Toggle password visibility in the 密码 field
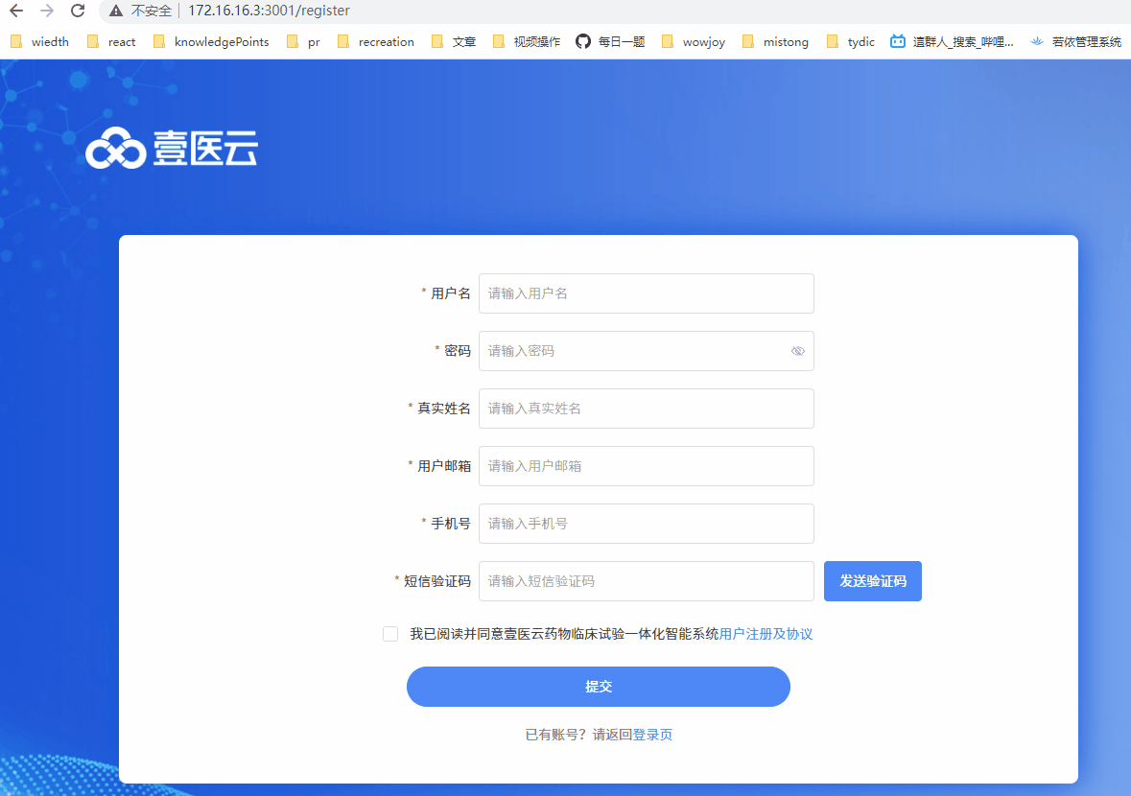Screen dimensions: 1131x796 tap(797, 351)
